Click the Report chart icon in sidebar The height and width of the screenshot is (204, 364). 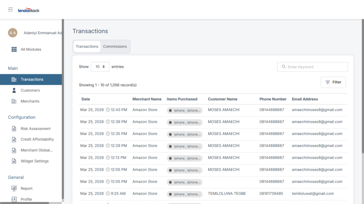tap(14, 188)
